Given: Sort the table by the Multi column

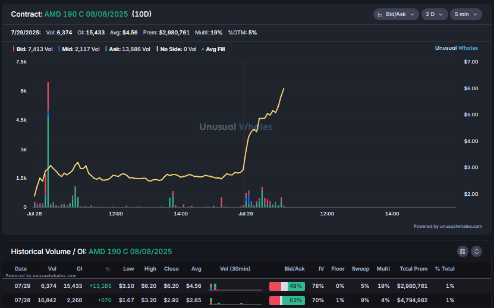Looking at the screenshot, I should 383,269.
